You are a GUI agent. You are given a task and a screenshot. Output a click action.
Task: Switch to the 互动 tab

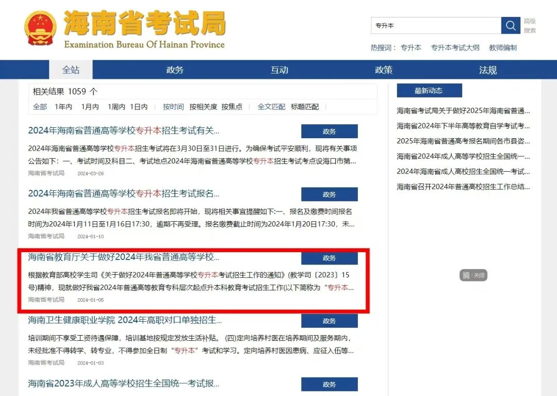[279, 70]
